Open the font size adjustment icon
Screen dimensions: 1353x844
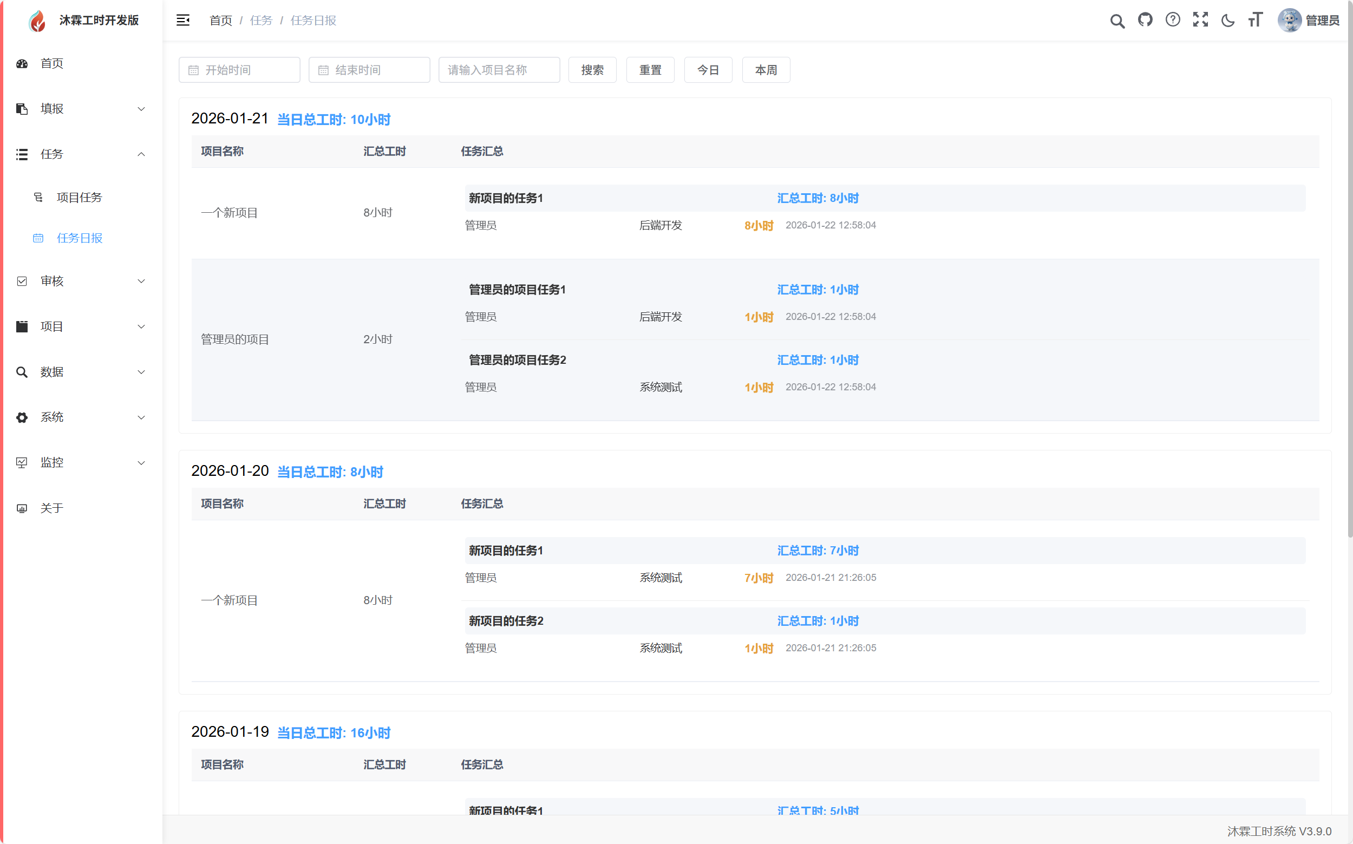(x=1255, y=20)
